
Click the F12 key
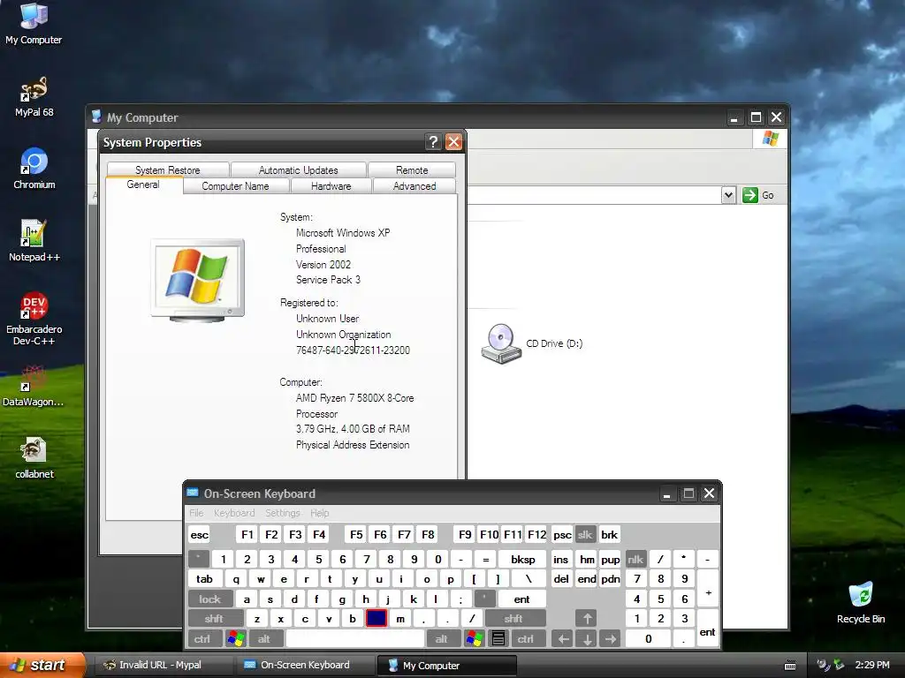point(536,534)
